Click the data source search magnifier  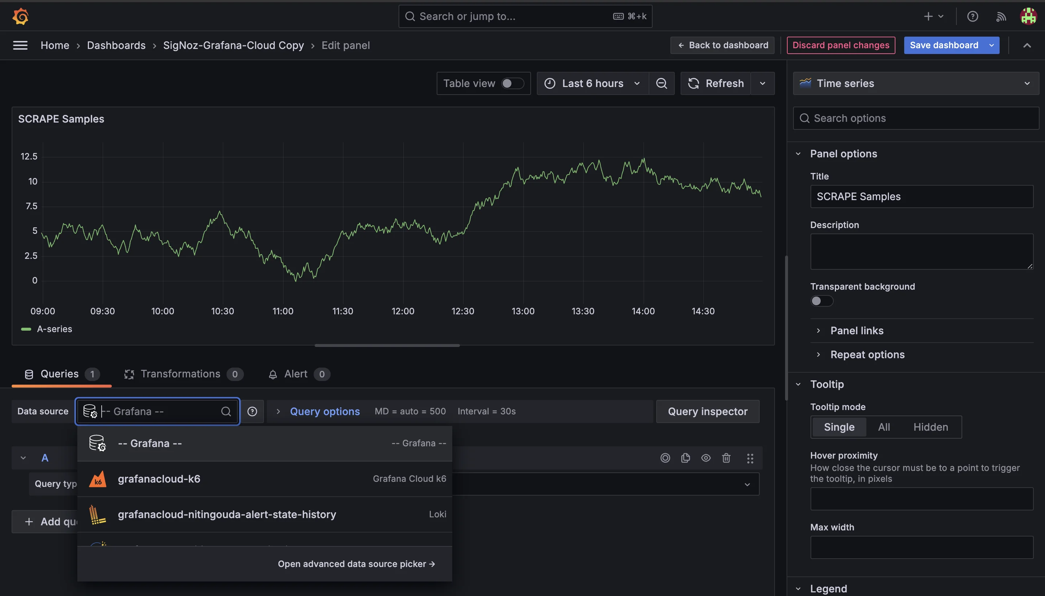[x=226, y=411]
